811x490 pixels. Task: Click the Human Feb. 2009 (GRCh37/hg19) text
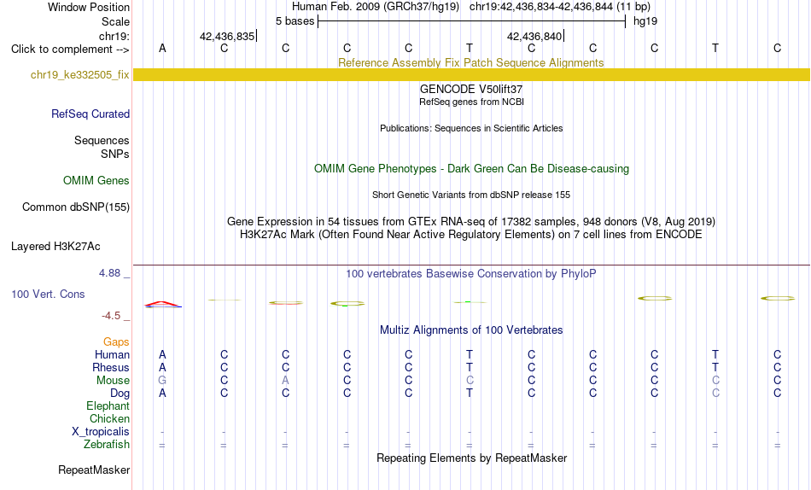click(376, 7)
